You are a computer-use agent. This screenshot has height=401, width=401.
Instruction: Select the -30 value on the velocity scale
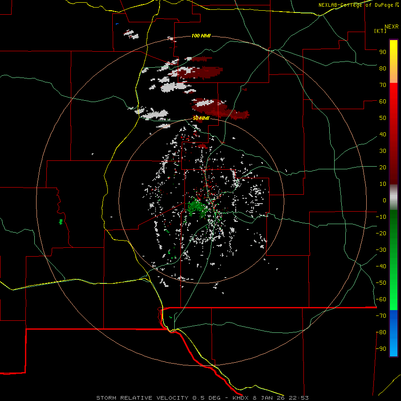pos(381,250)
